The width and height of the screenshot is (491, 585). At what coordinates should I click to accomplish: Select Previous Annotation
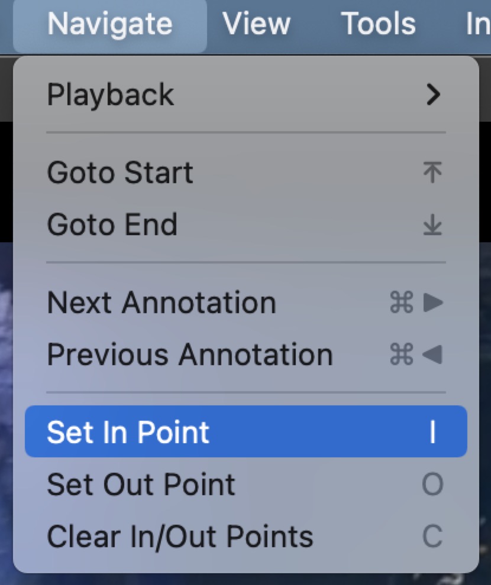click(246, 355)
